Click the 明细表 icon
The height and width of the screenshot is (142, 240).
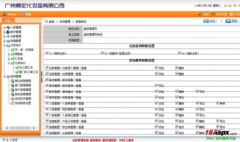coord(13,54)
